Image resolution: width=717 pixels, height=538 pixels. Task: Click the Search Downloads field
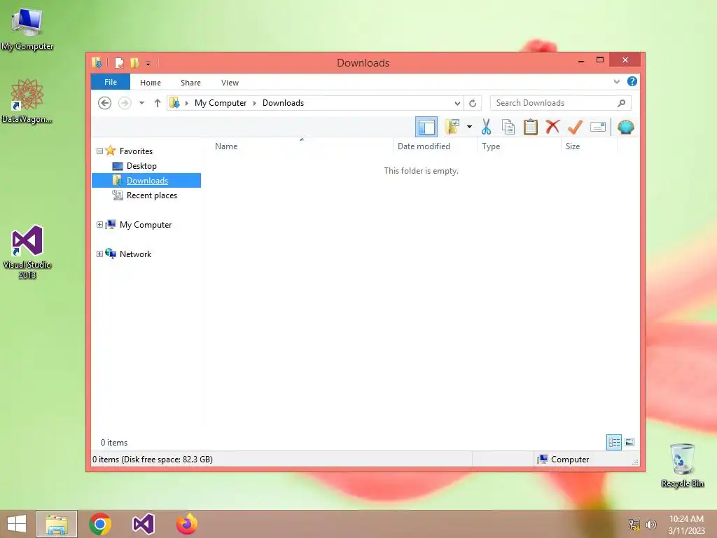[561, 103]
